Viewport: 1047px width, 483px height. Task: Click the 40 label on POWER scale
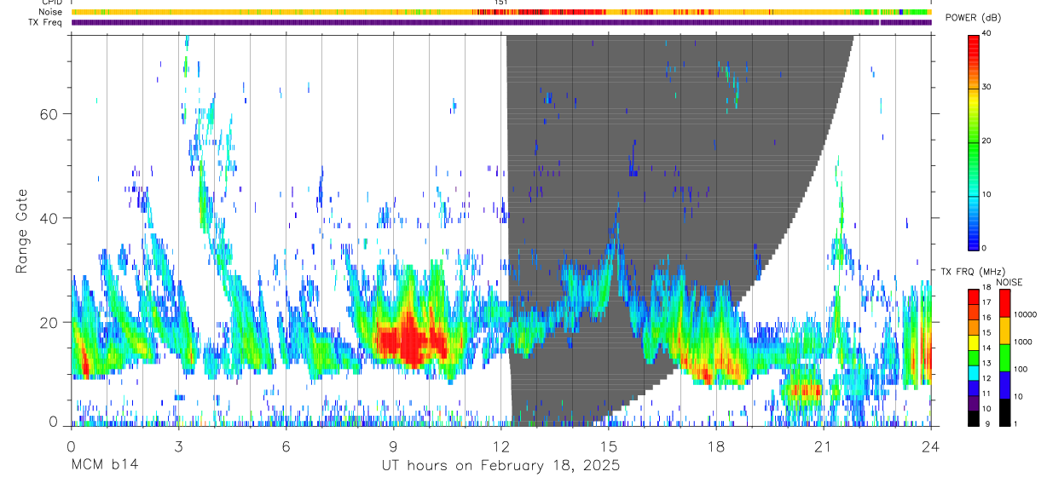pyautogui.click(x=986, y=34)
